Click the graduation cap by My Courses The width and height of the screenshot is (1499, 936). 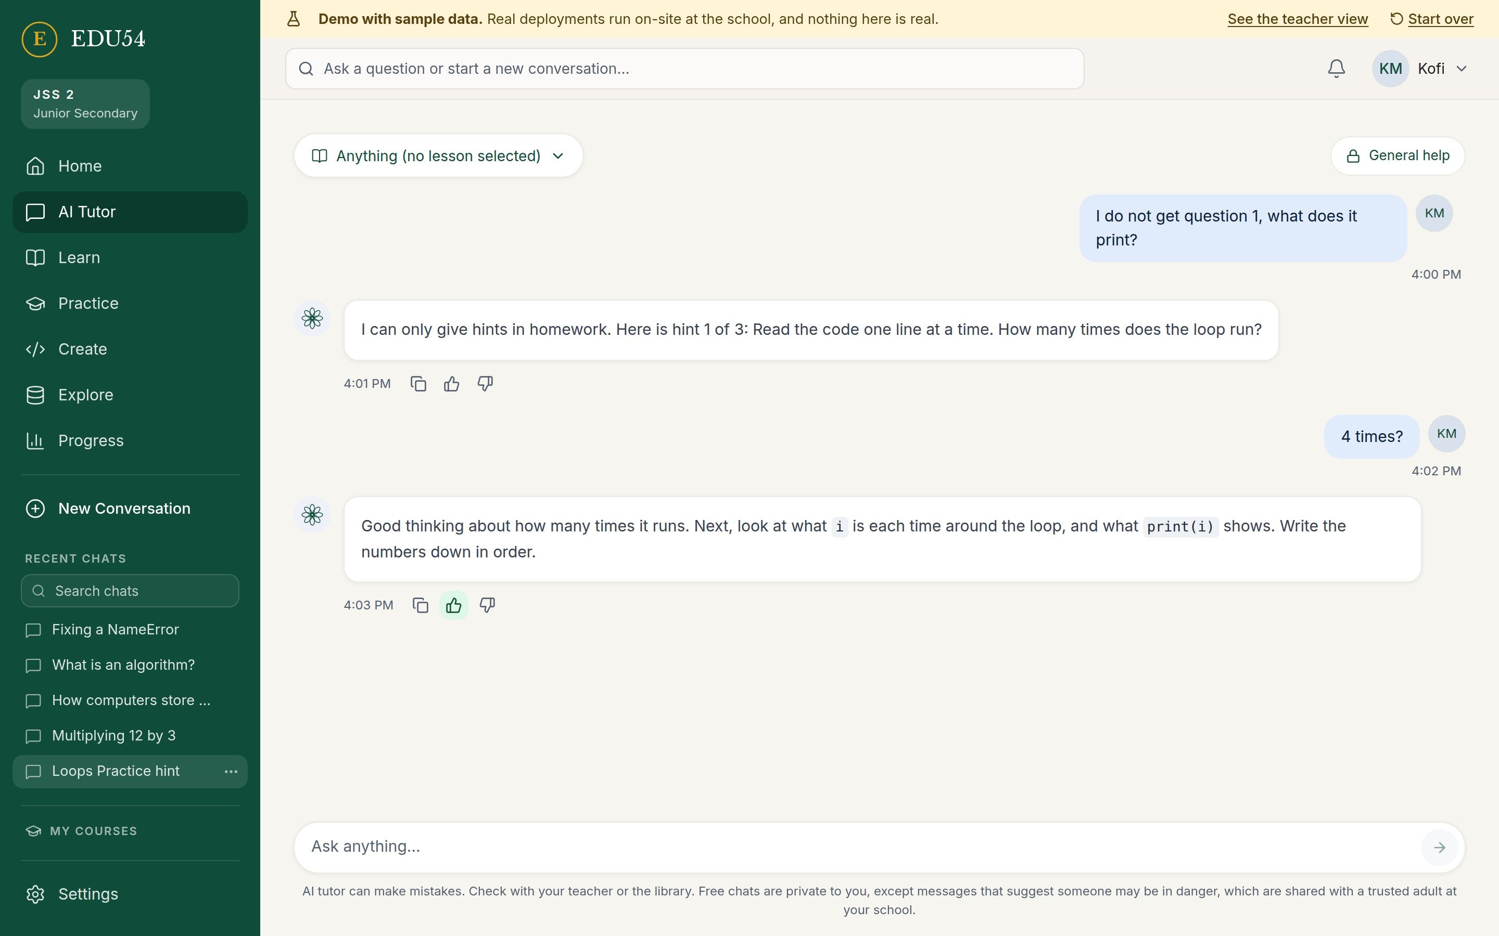click(x=33, y=831)
